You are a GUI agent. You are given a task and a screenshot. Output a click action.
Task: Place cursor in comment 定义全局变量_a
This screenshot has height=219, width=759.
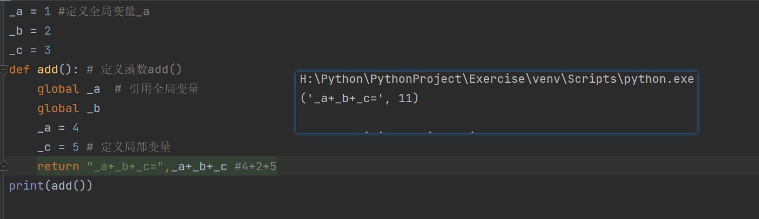coord(103,11)
